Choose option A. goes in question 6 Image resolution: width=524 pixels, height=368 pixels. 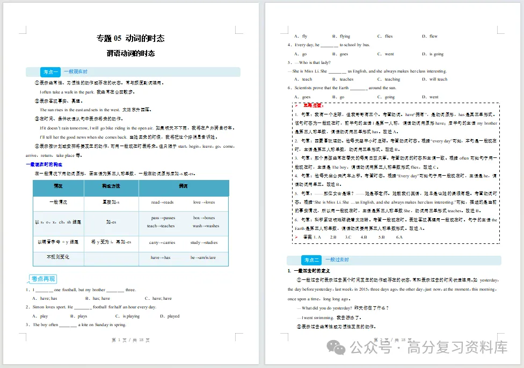302,97
